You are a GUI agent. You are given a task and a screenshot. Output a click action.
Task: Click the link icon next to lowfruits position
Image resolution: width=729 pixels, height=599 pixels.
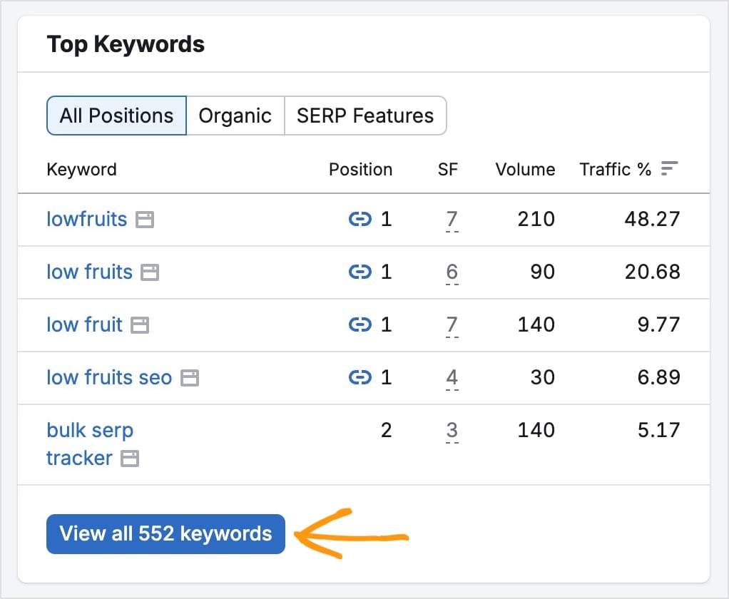[360, 220]
